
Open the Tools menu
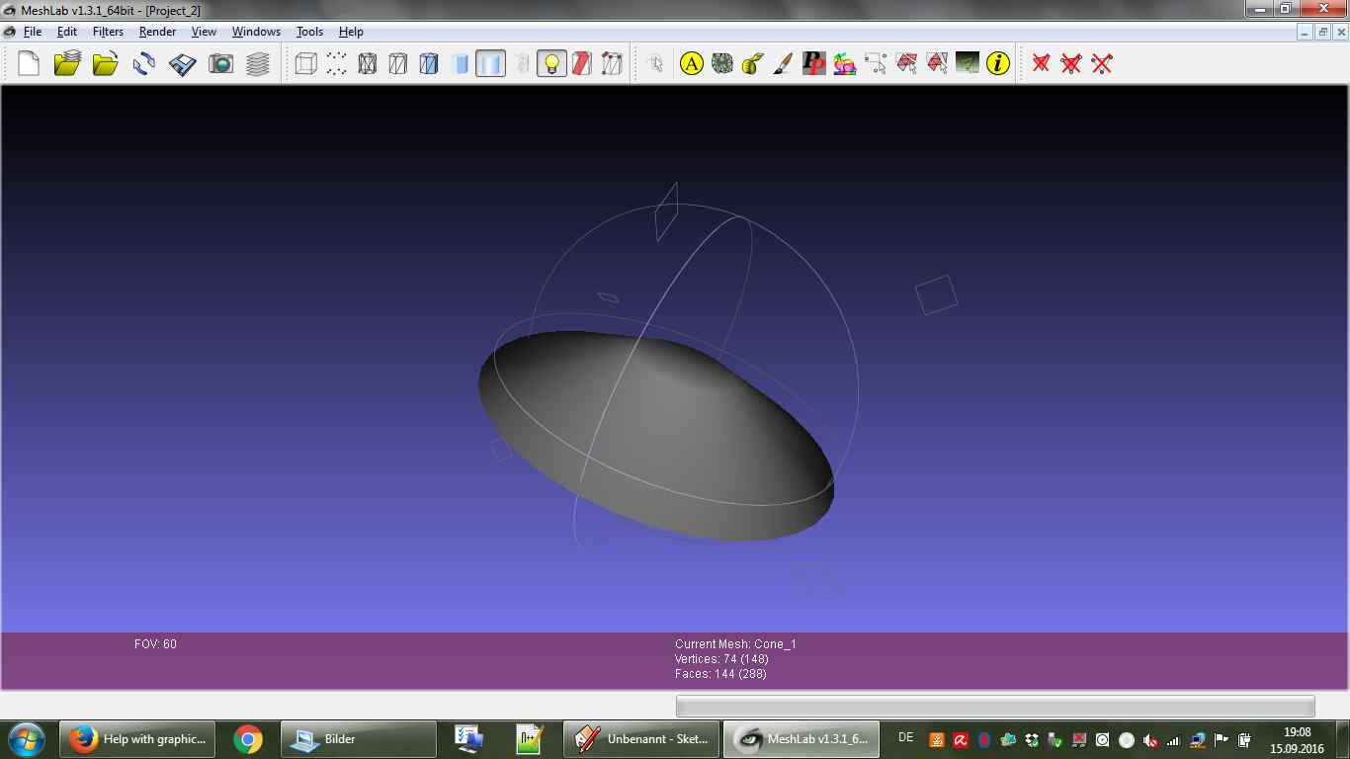coord(309,32)
